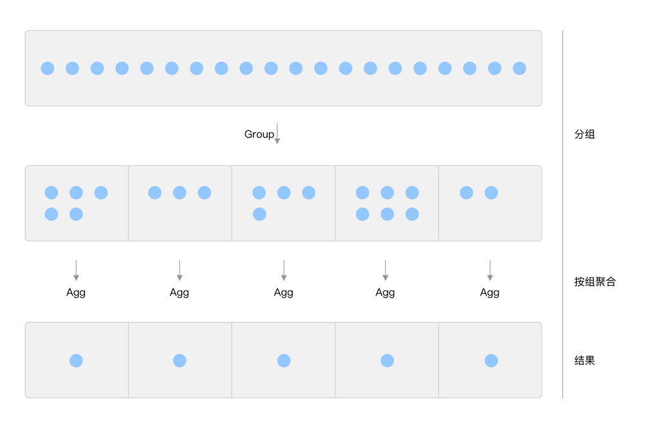
Task: Click the single bottom-row dot in the third group
Action: [x=259, y=214]
